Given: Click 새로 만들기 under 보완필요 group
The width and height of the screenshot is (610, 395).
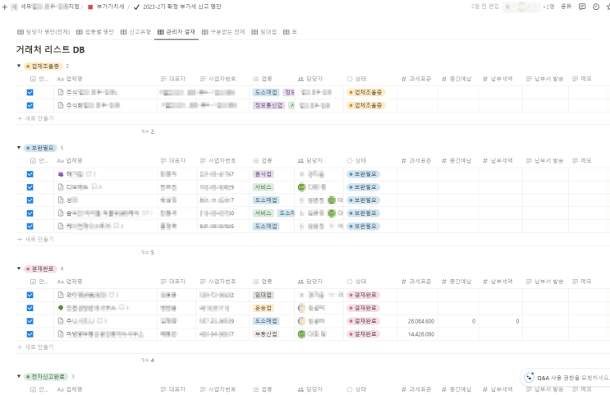Looking at the screenshot, I should point(35,239).
